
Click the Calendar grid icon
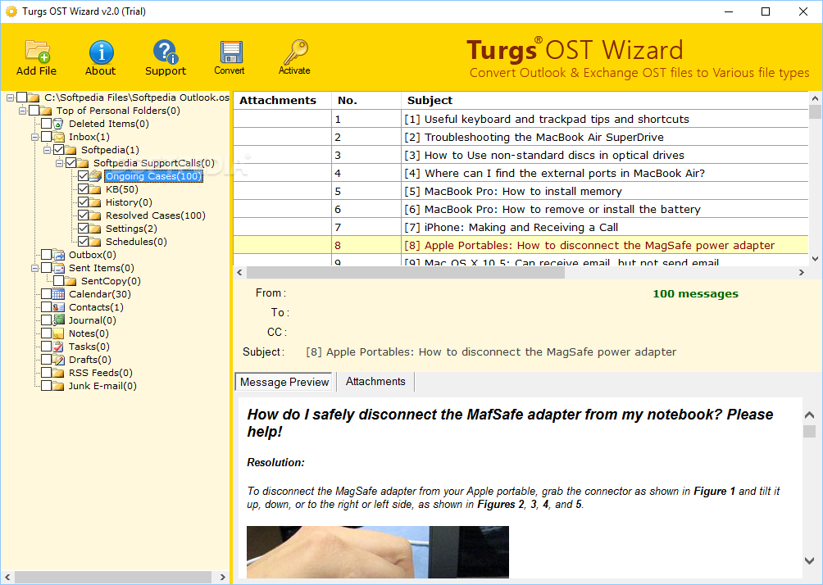point(59,294)
